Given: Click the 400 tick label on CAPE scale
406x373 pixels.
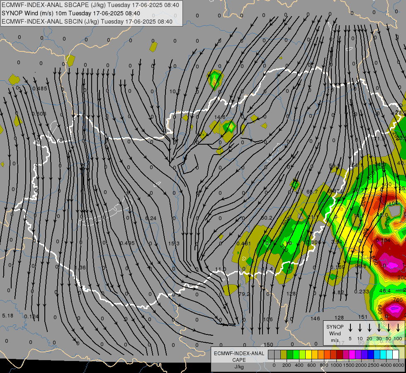Looking at the screenshot, I should pyautogui.click(x=299, y=365).
